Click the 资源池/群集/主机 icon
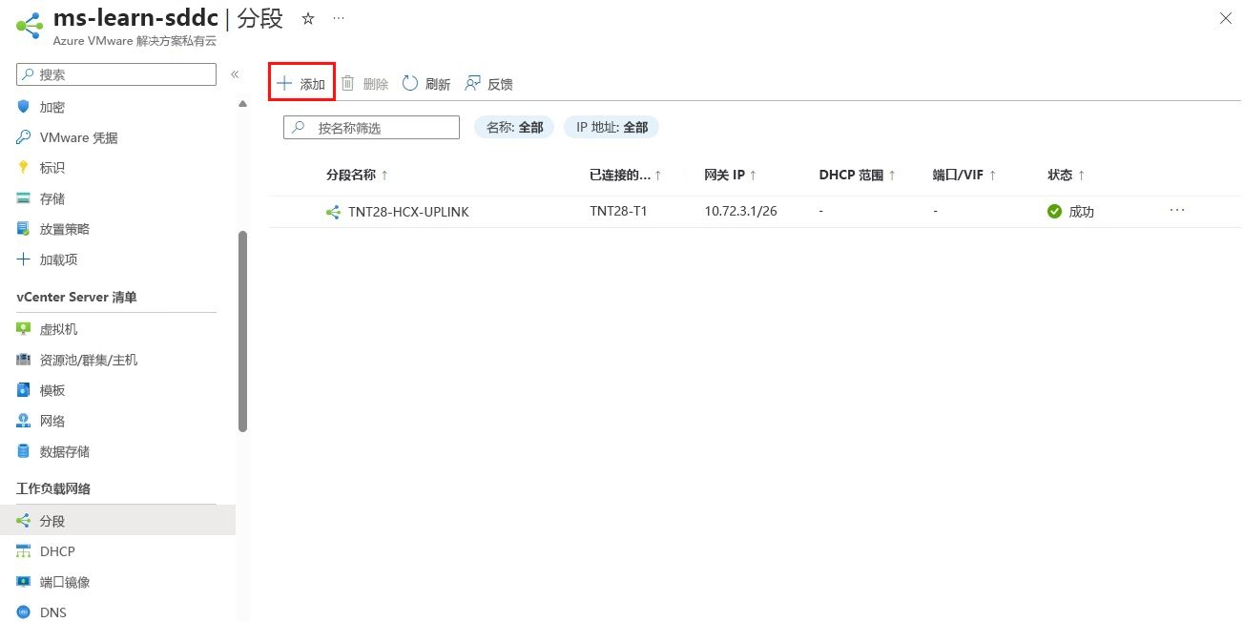Viewport: 1244px width, 622px height. [24, 360]
